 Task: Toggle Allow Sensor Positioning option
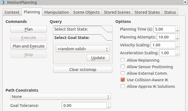[x=123, y=67]
